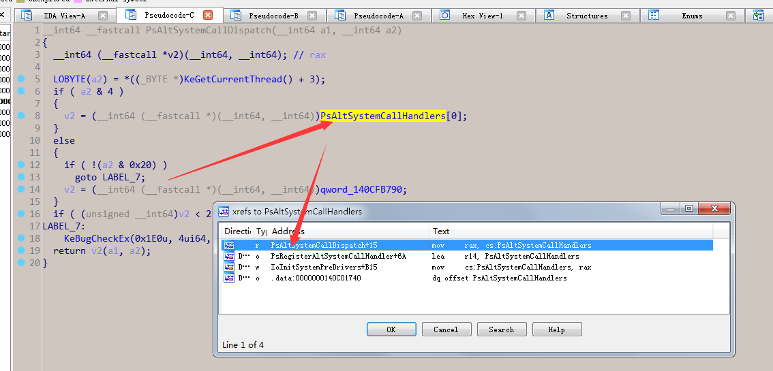Screen dimensions: 773x371
Task: Close the Hex View-1 tab
Action: (x=521, y=16)
